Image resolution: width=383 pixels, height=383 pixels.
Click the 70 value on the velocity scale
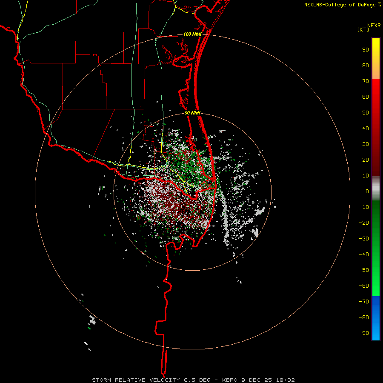click(x=366, y=81)
